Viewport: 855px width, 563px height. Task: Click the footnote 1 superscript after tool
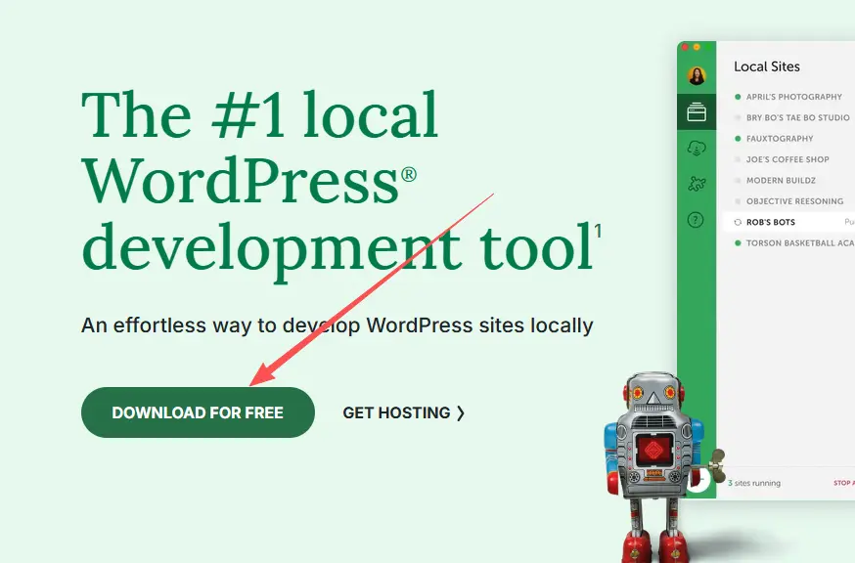pyautogui.click(x=598, y=231)
